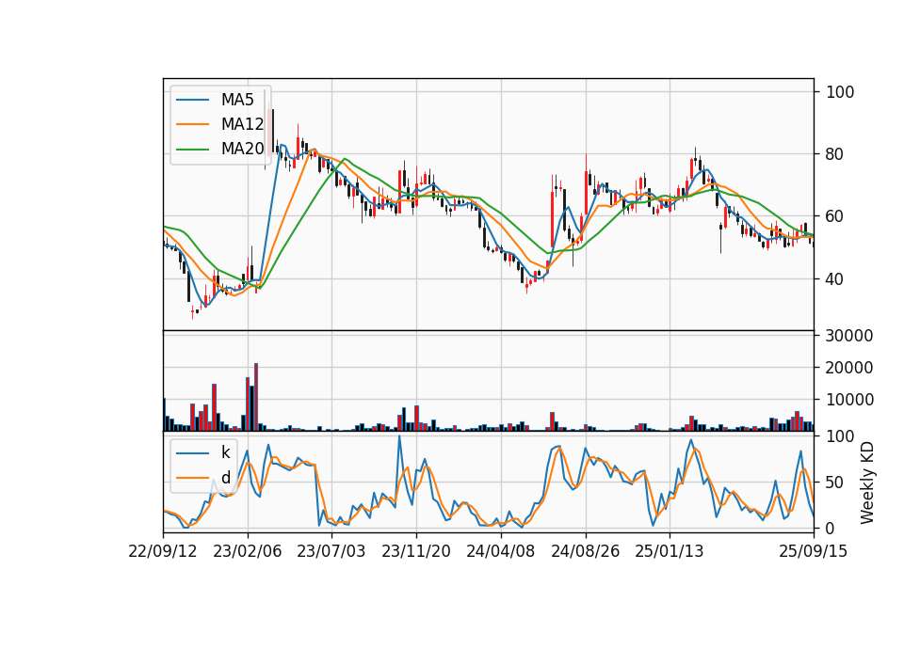Click the green MA20 legend line sample

coord(192,150)
